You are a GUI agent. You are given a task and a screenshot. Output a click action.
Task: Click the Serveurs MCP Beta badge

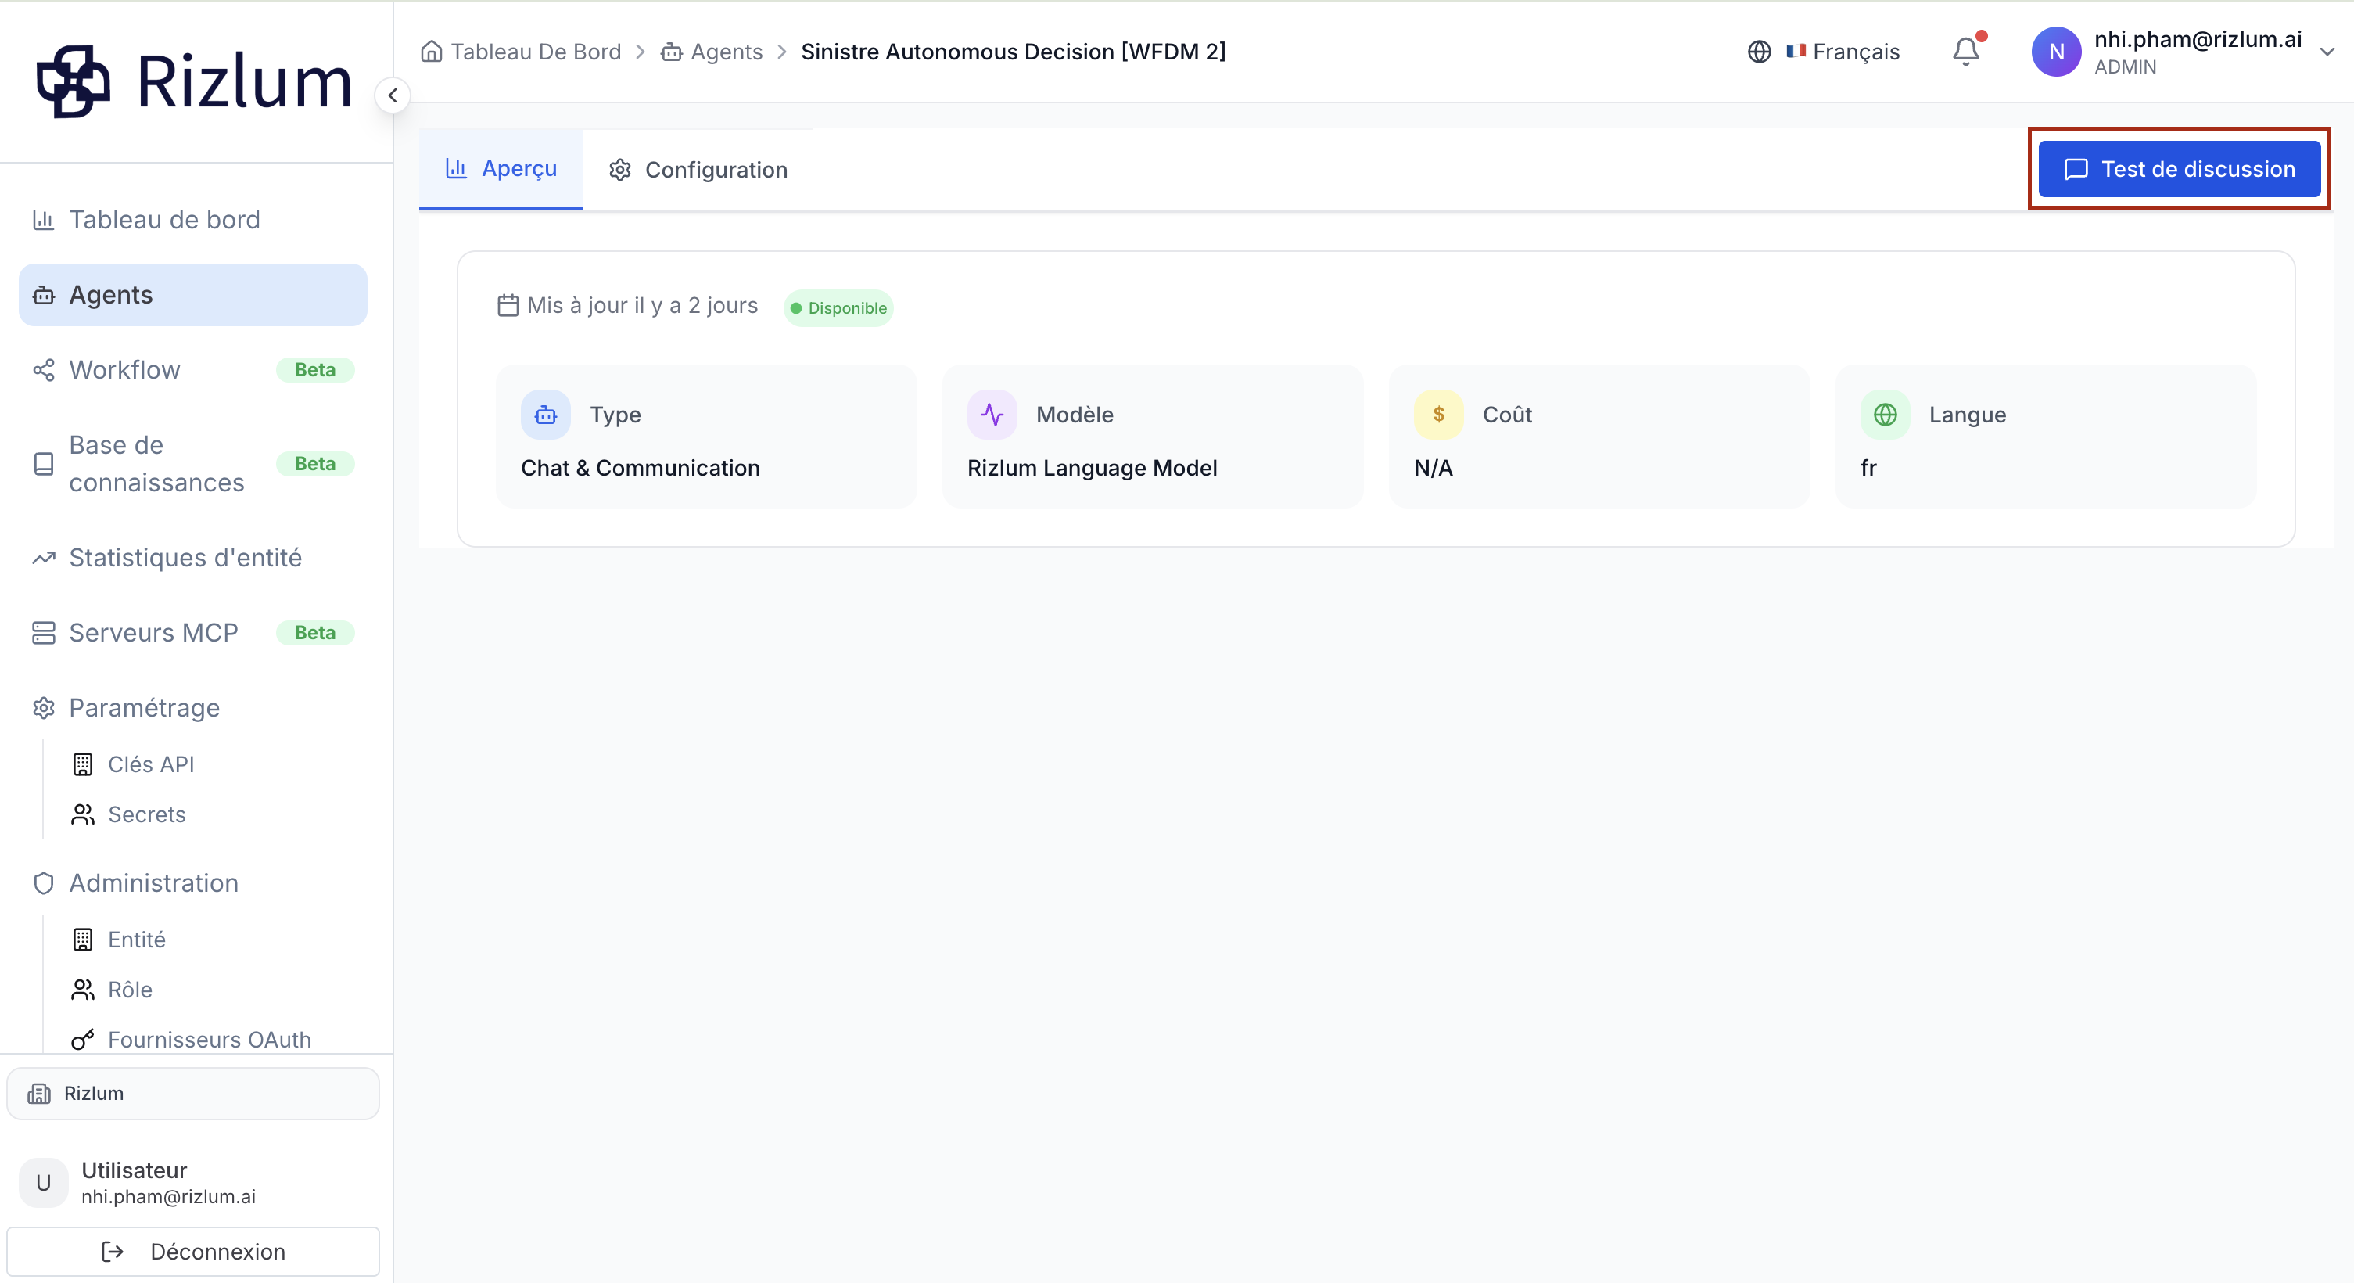tap(315, 632)
